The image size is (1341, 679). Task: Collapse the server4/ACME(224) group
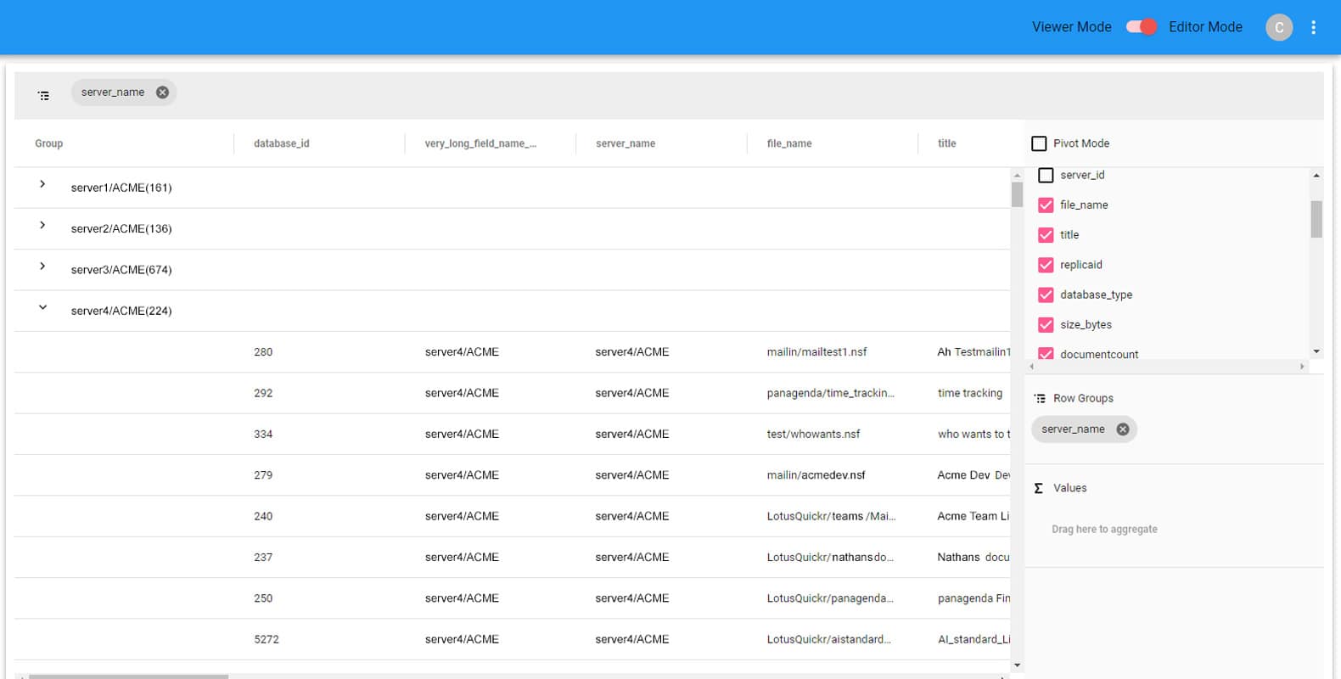pos(42,308)
